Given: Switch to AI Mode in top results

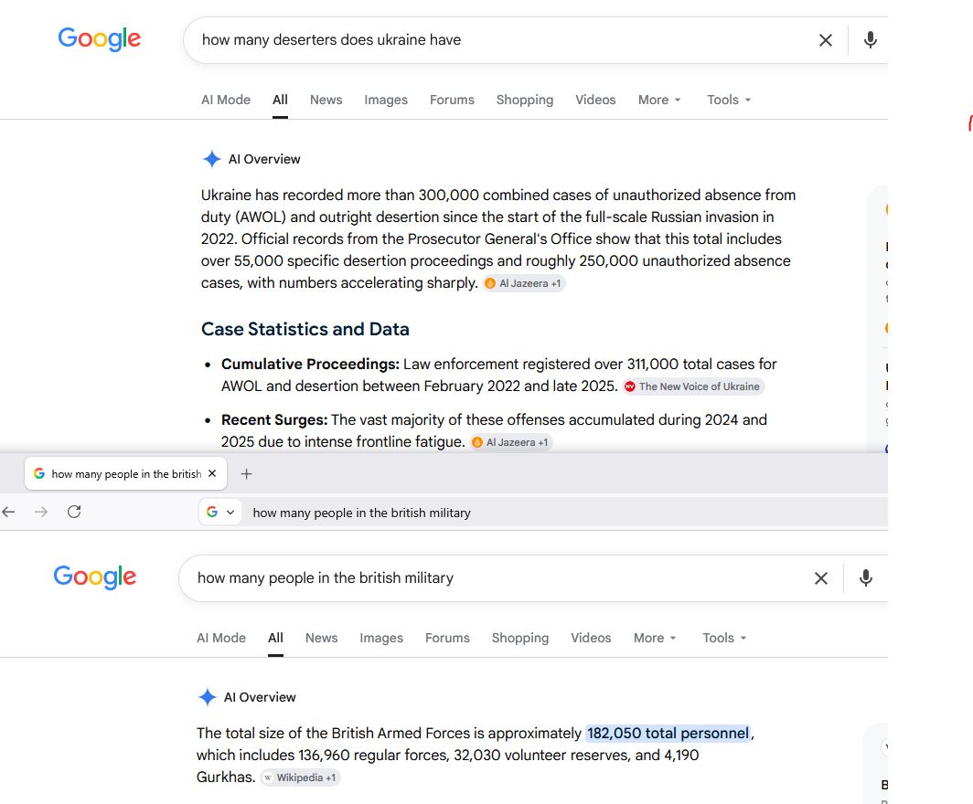Looking at the screenshot, I should tap(226, 100).
